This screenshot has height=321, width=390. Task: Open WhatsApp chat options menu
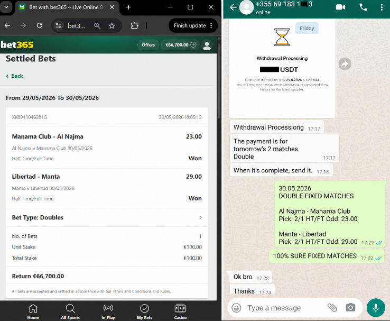point(382,7)
